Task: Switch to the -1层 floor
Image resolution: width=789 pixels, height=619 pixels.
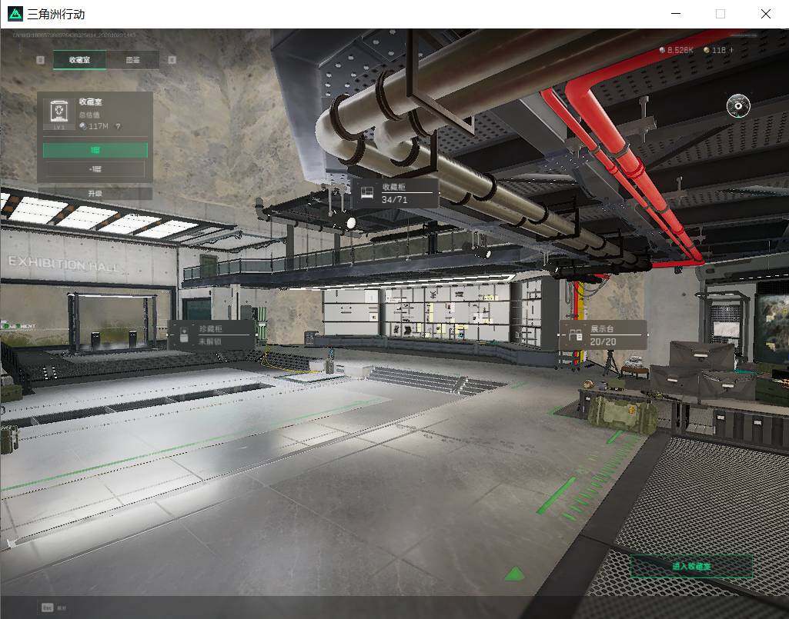Action: point(95,169)
